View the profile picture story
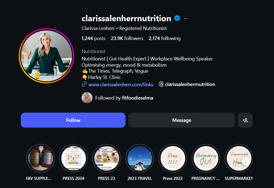The image size is (274, 188). (x=46, y=56)
